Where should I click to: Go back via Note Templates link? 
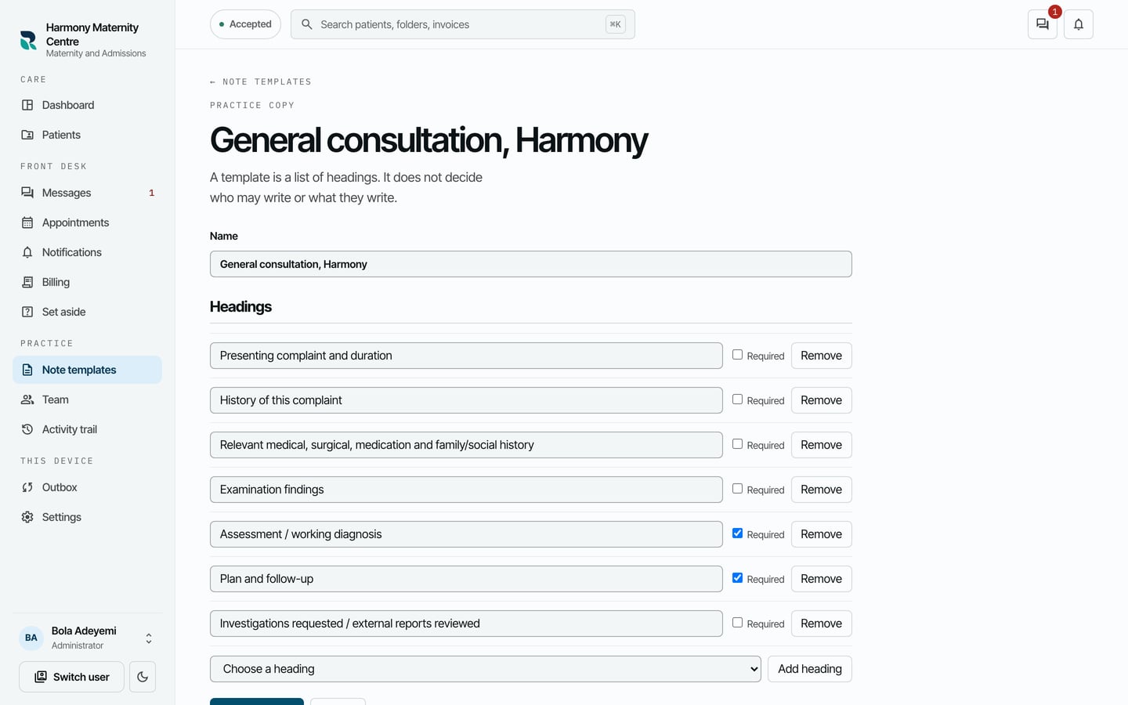[x=261, y=81]
